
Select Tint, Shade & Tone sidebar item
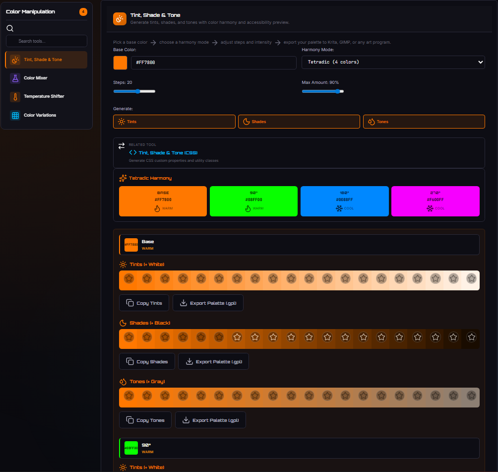46,60
